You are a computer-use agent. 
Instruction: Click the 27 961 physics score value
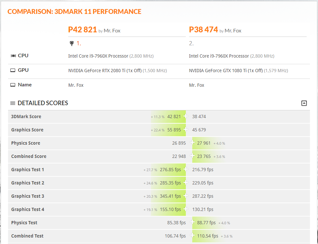(204, 143)
